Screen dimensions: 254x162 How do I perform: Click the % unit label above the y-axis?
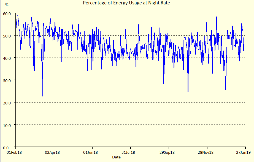click(7, 5)
